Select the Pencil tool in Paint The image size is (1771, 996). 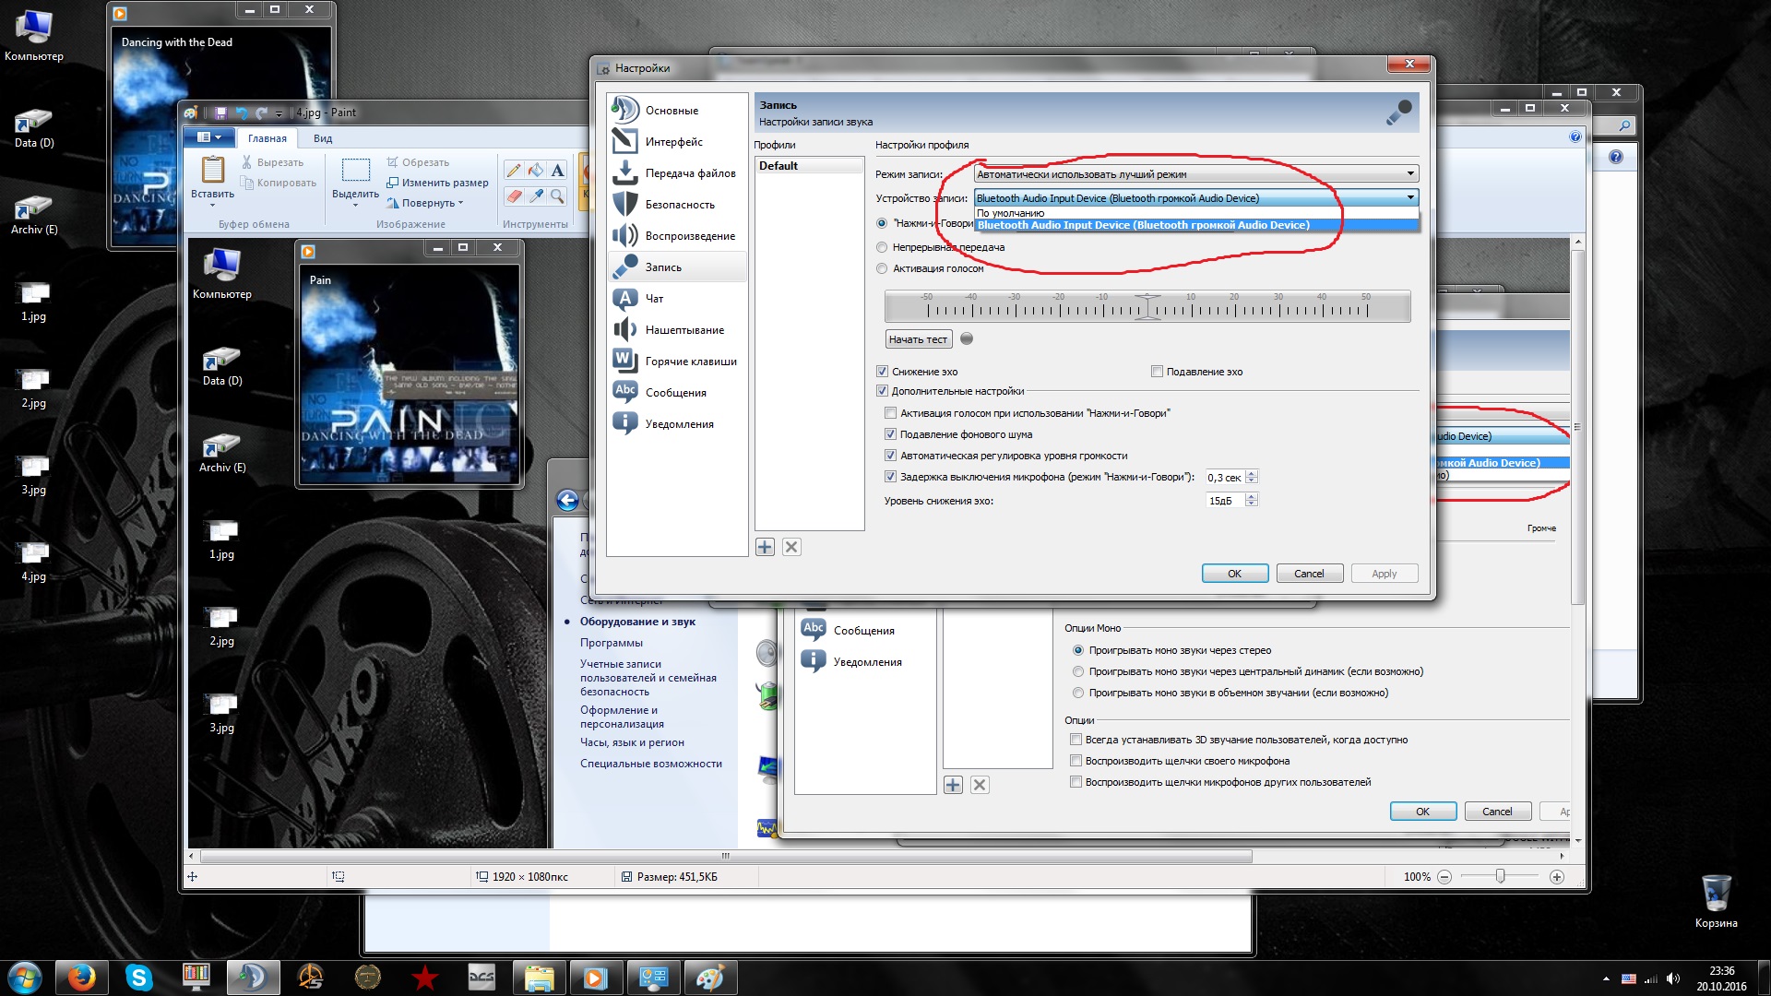click(x=514, y=170)
